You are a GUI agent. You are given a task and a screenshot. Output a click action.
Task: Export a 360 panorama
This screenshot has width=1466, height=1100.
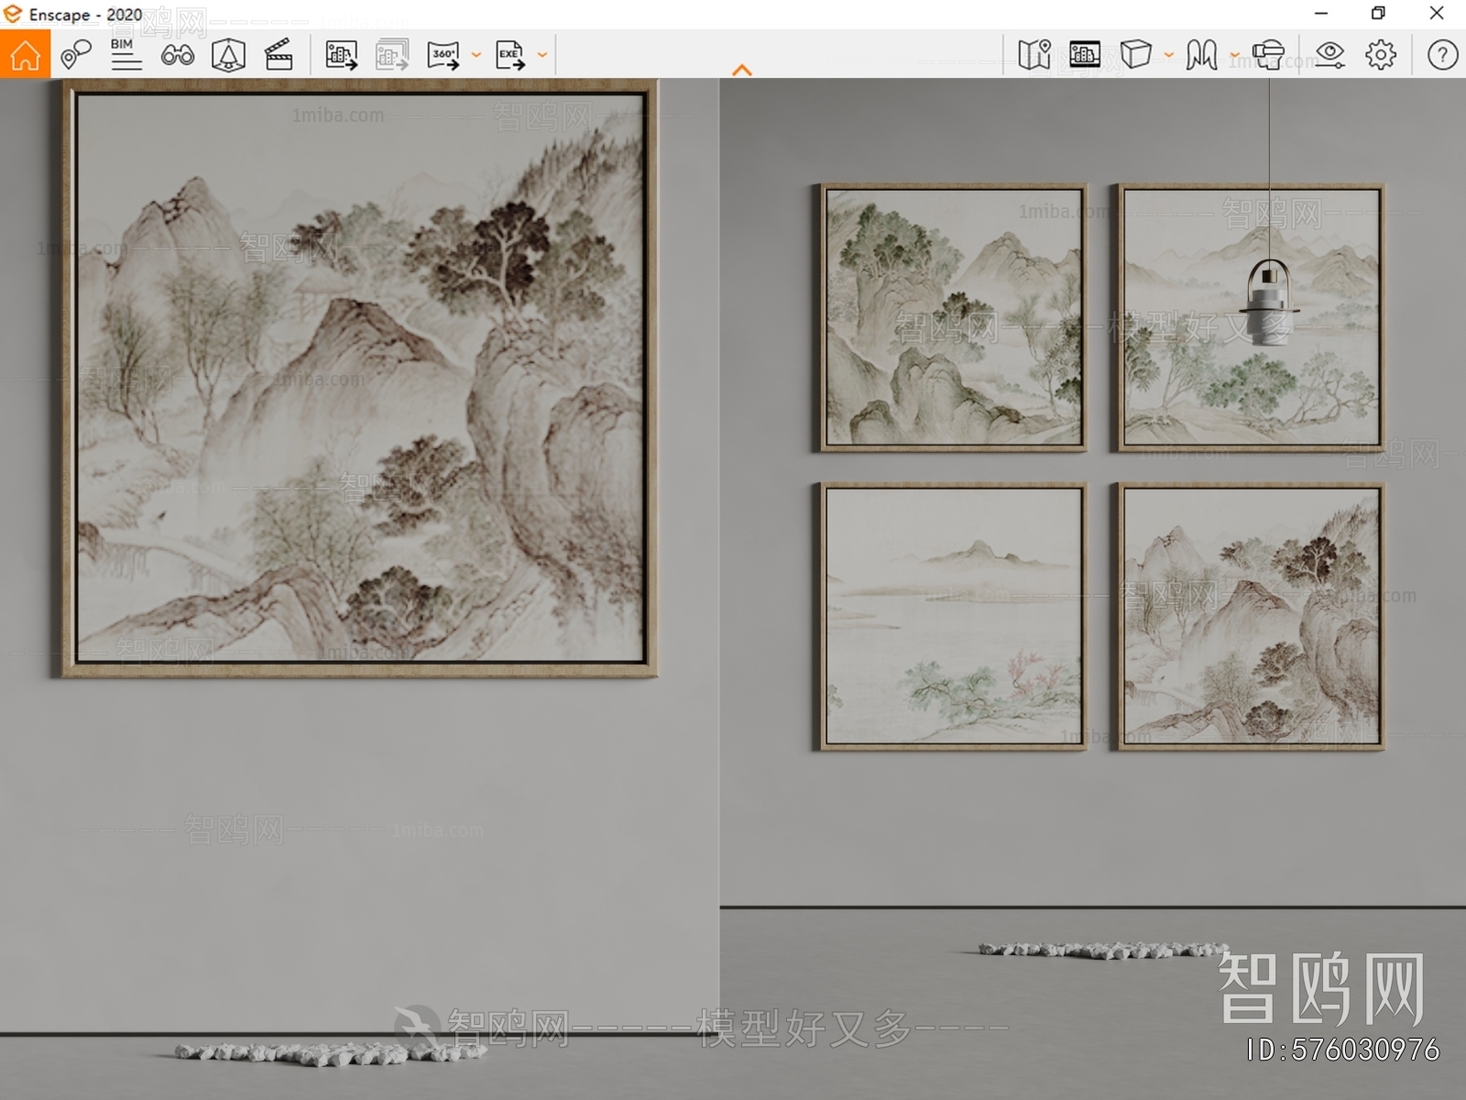tap(443, 55)
